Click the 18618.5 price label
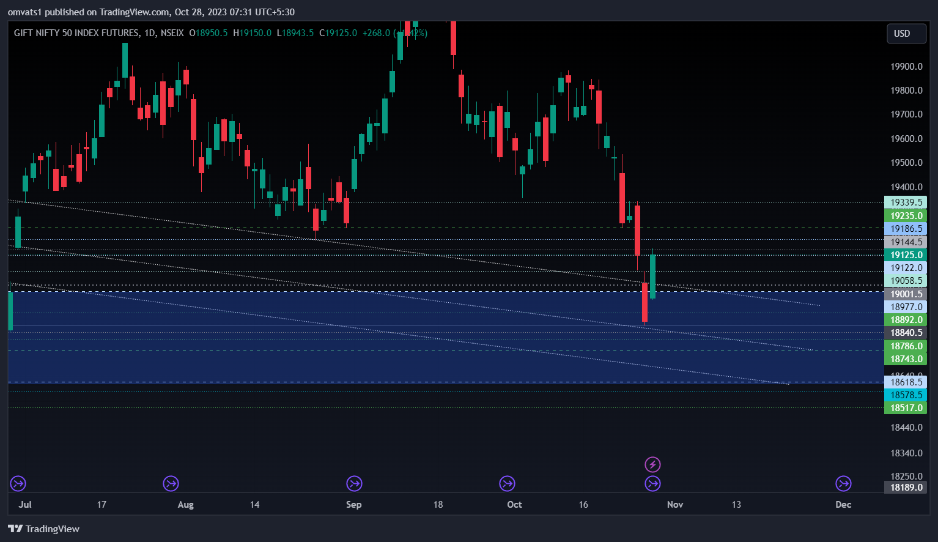Screen dimensions: 938x542 [906, 382]
